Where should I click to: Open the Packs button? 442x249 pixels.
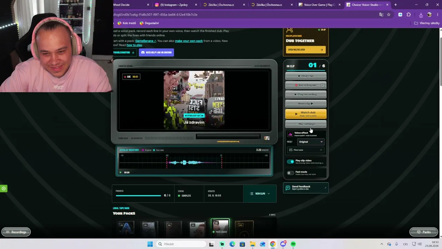click(x=423, y=232)
